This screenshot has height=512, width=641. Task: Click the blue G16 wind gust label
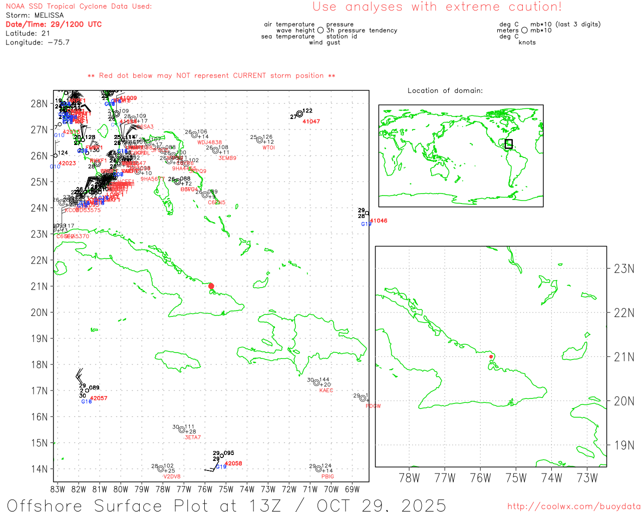click(x=87, y=401)
